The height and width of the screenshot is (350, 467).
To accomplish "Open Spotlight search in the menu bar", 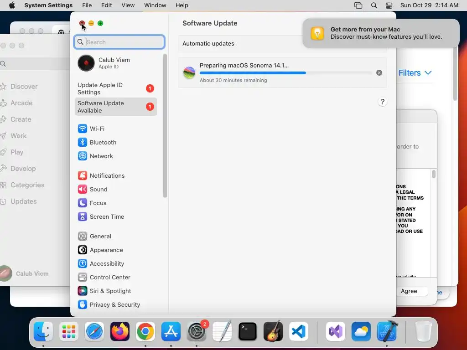I will tap(374, 5).
